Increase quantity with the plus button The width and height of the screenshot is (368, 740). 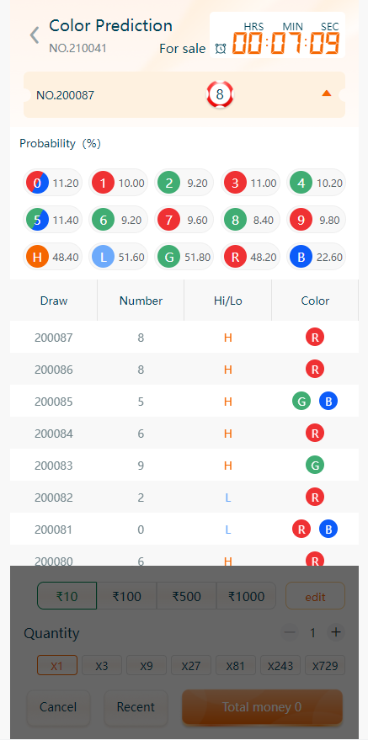[x=336, y=632]
